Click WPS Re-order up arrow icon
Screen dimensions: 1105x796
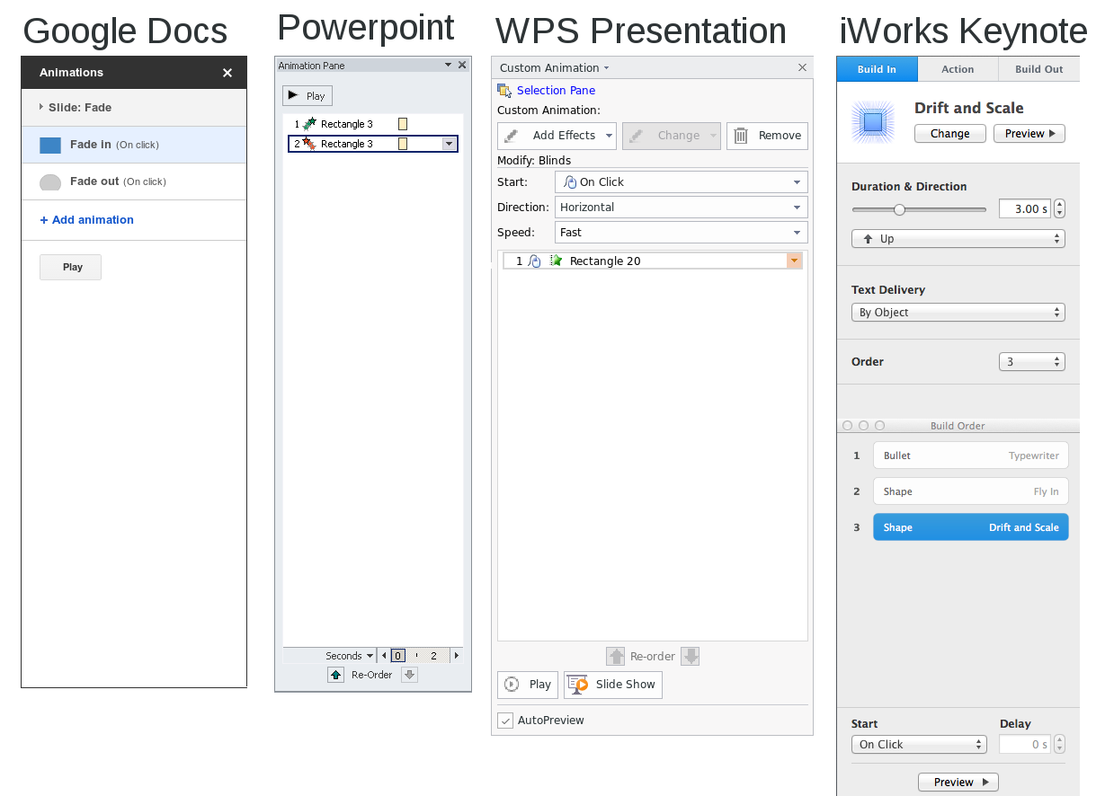616,657
